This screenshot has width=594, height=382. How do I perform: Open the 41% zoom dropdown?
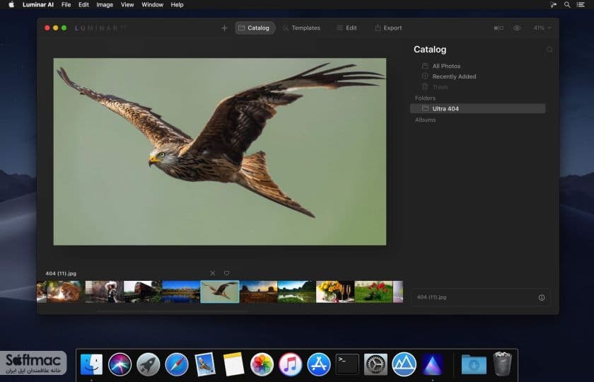(542, 28)
